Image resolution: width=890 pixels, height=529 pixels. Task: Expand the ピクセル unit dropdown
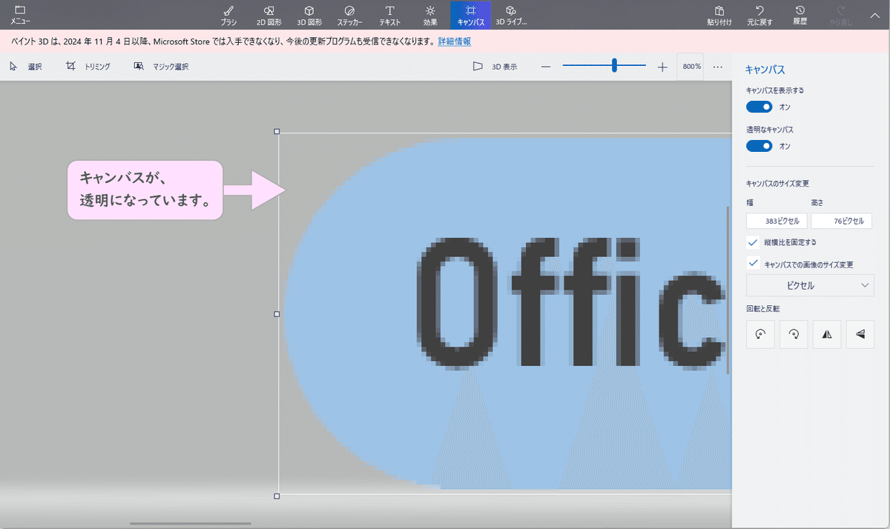tap(810, 285)
